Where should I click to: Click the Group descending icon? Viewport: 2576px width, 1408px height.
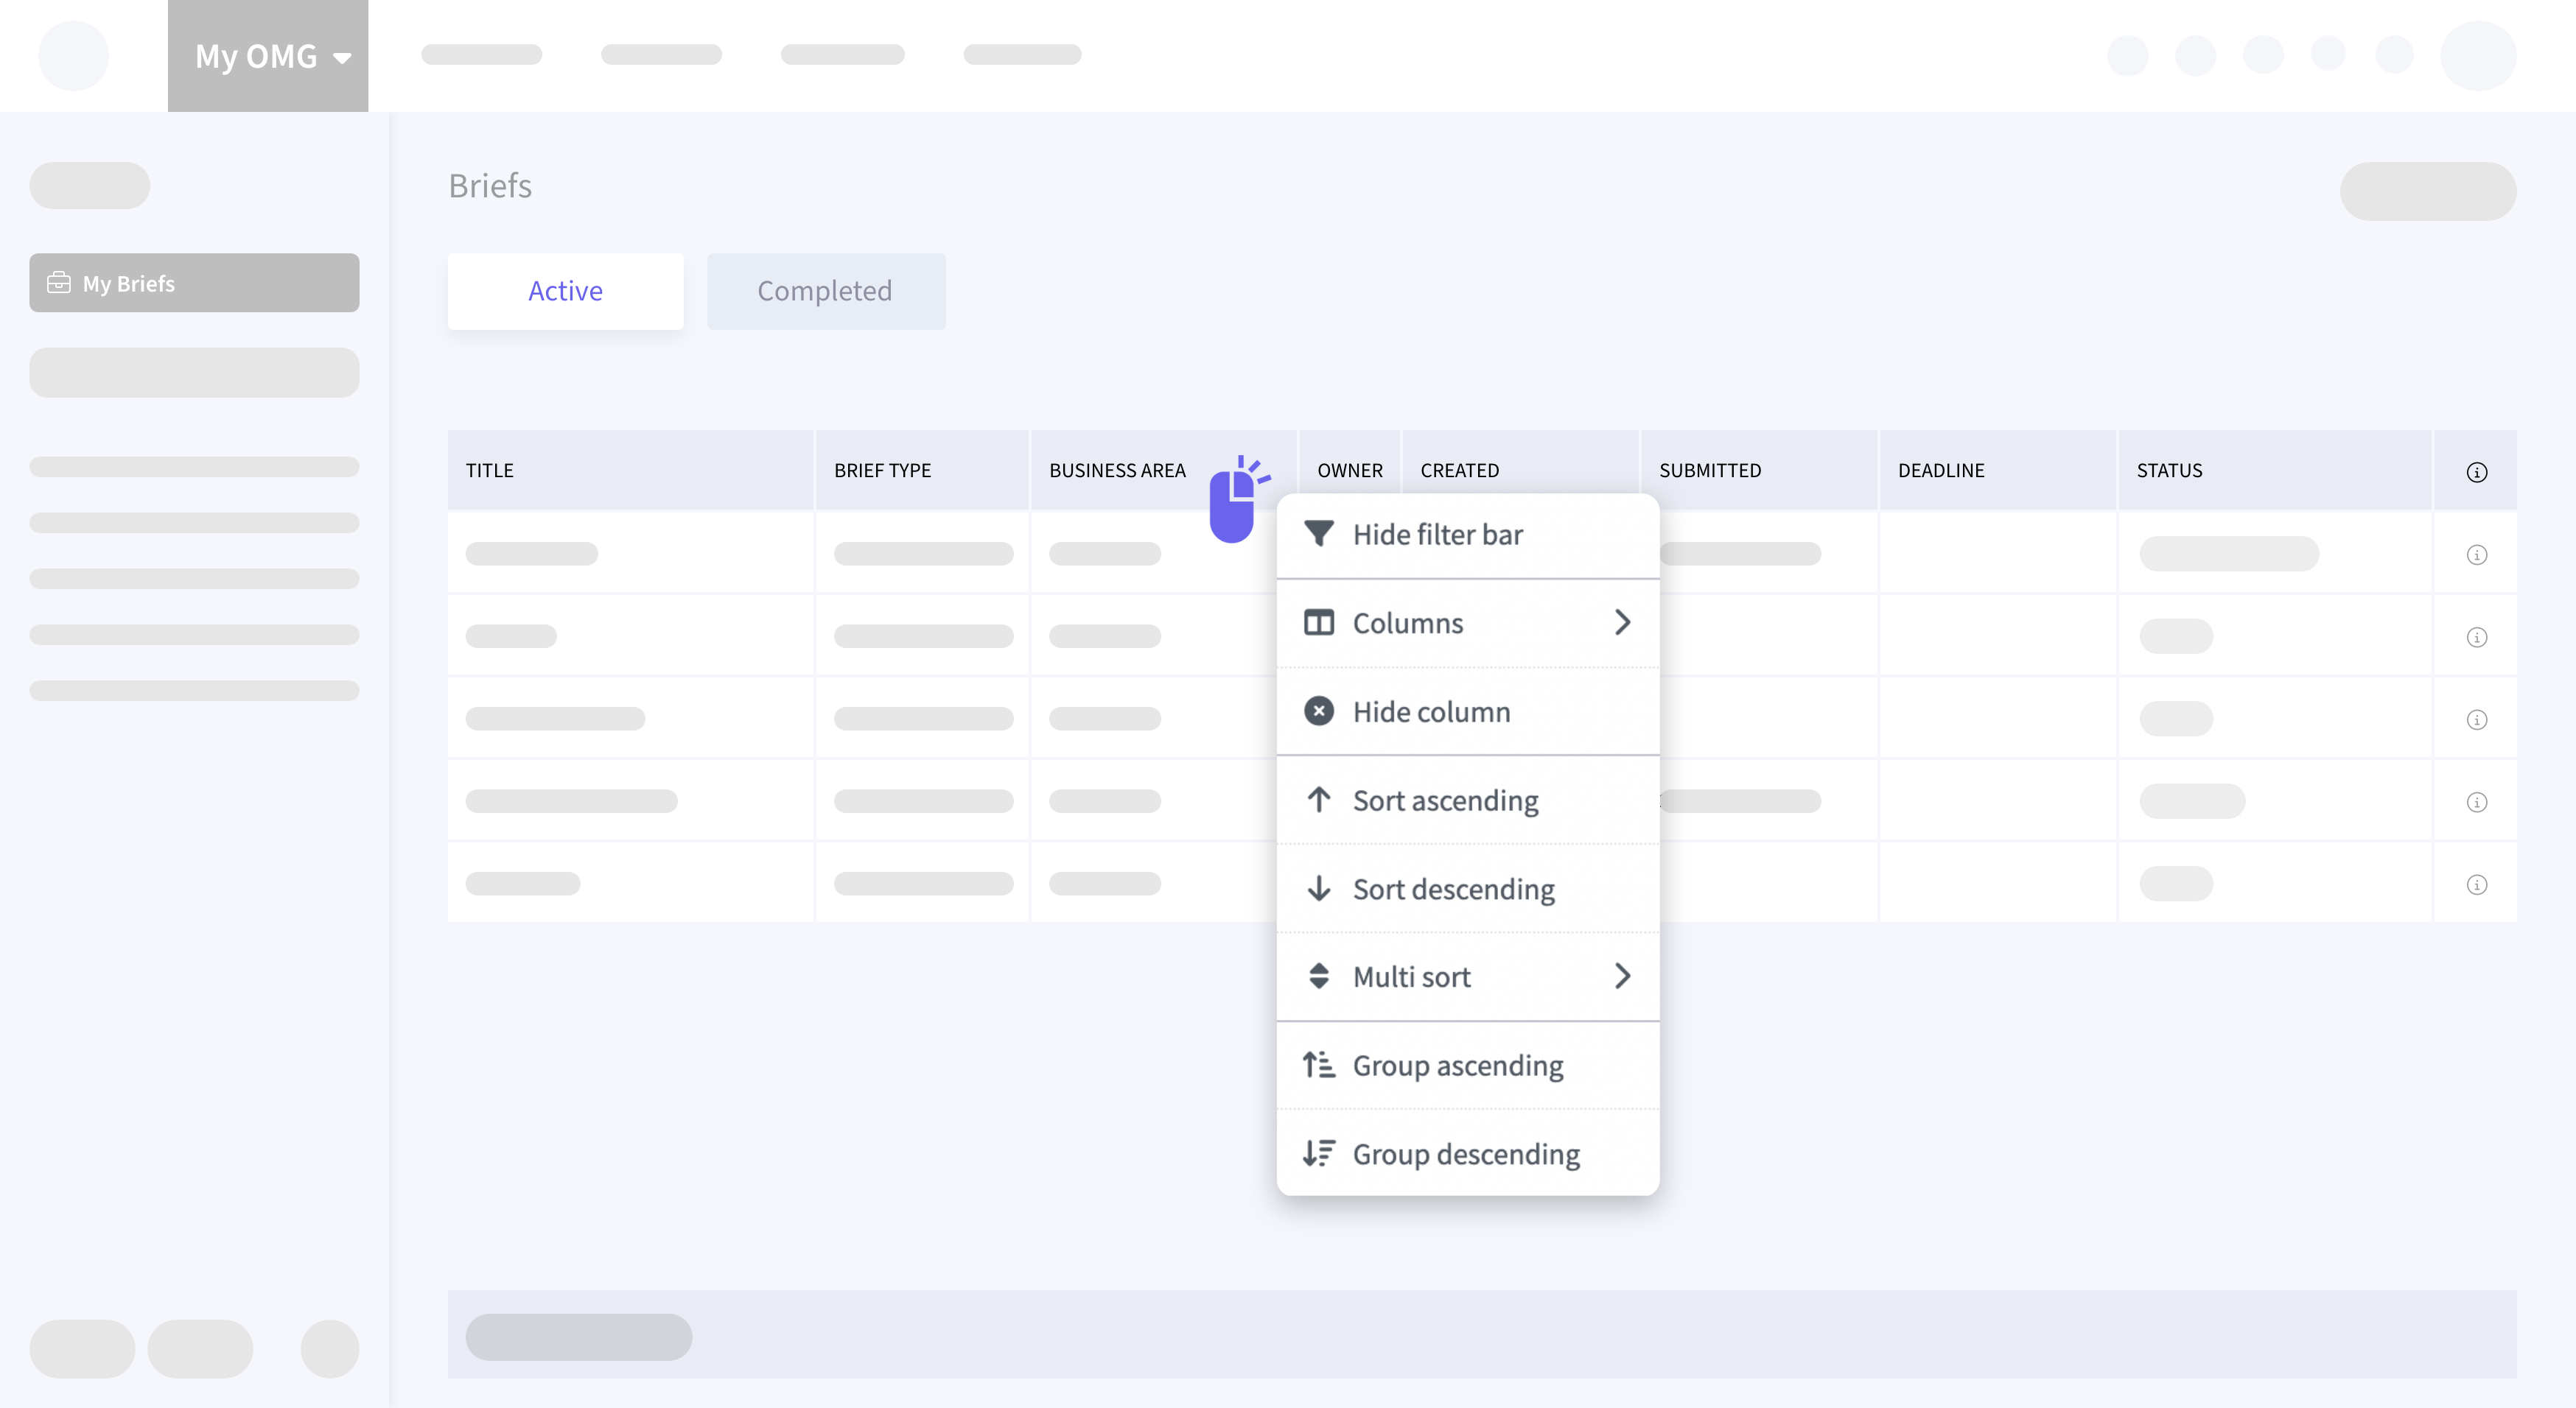[x=1318, y=1153]
